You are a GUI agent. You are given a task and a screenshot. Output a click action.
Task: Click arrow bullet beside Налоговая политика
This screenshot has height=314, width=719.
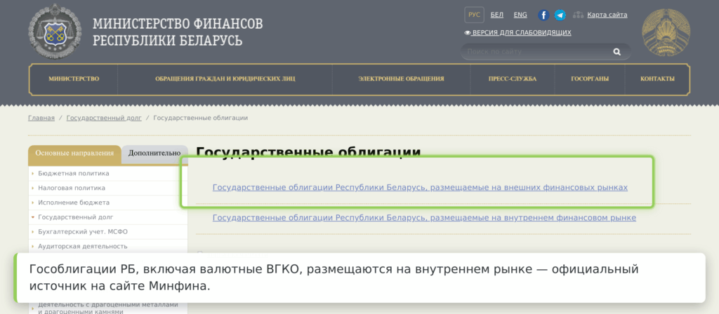pos(32,189)
